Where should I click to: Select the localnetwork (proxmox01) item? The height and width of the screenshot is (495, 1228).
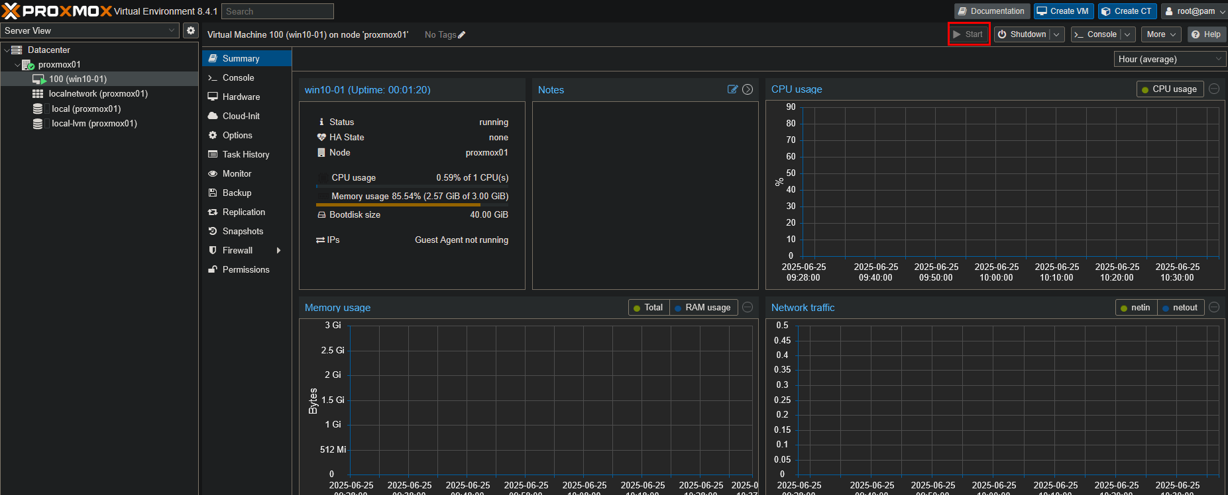[97, 94]
